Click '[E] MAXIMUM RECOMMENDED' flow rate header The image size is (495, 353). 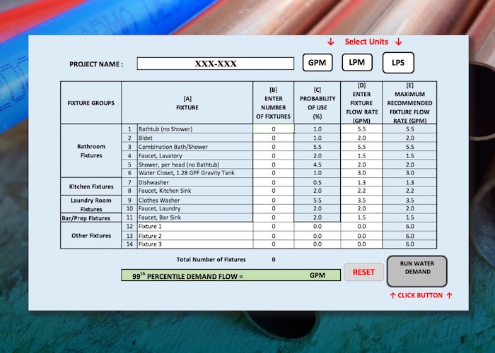point(409,103)
